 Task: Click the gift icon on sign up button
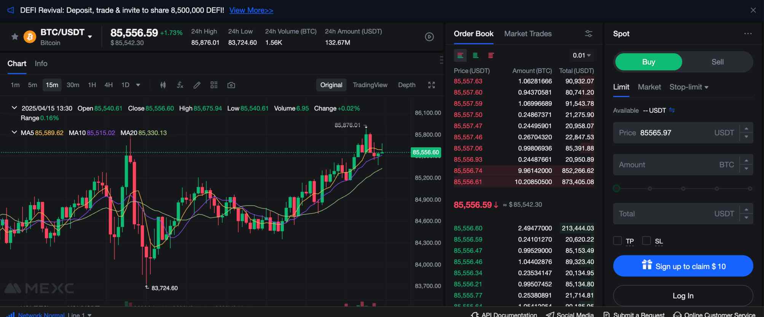click(x=647, y=264)
